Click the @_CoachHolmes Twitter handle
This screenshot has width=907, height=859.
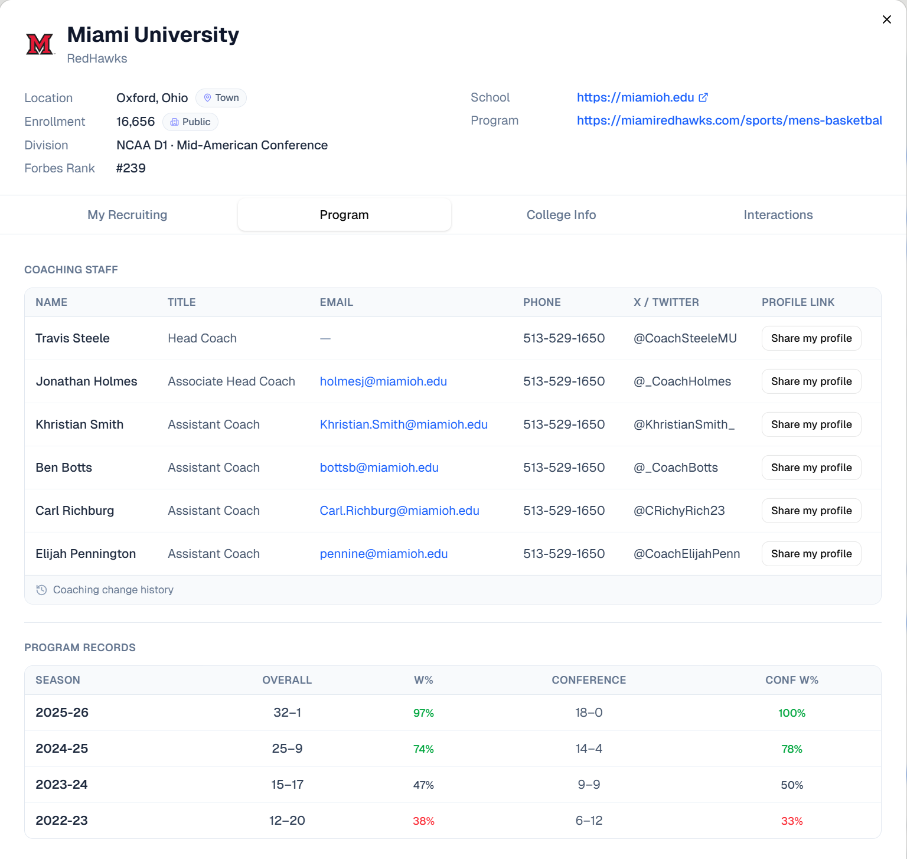click(x=682, y=381)
